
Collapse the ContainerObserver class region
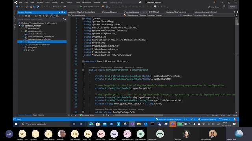(x=83, y=70)
